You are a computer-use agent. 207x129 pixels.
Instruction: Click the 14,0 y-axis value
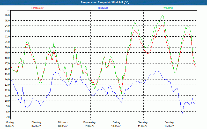point(8,79)
